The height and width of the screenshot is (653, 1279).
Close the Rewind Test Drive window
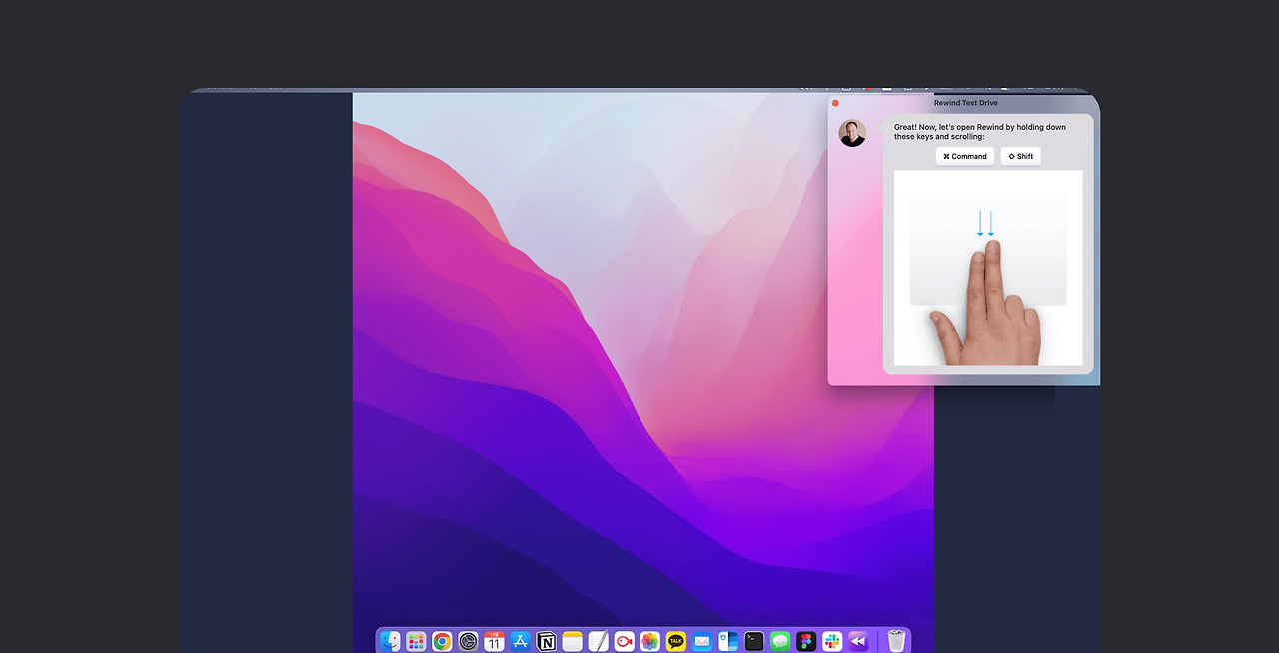pyautogui.click(x=835, y=103)
